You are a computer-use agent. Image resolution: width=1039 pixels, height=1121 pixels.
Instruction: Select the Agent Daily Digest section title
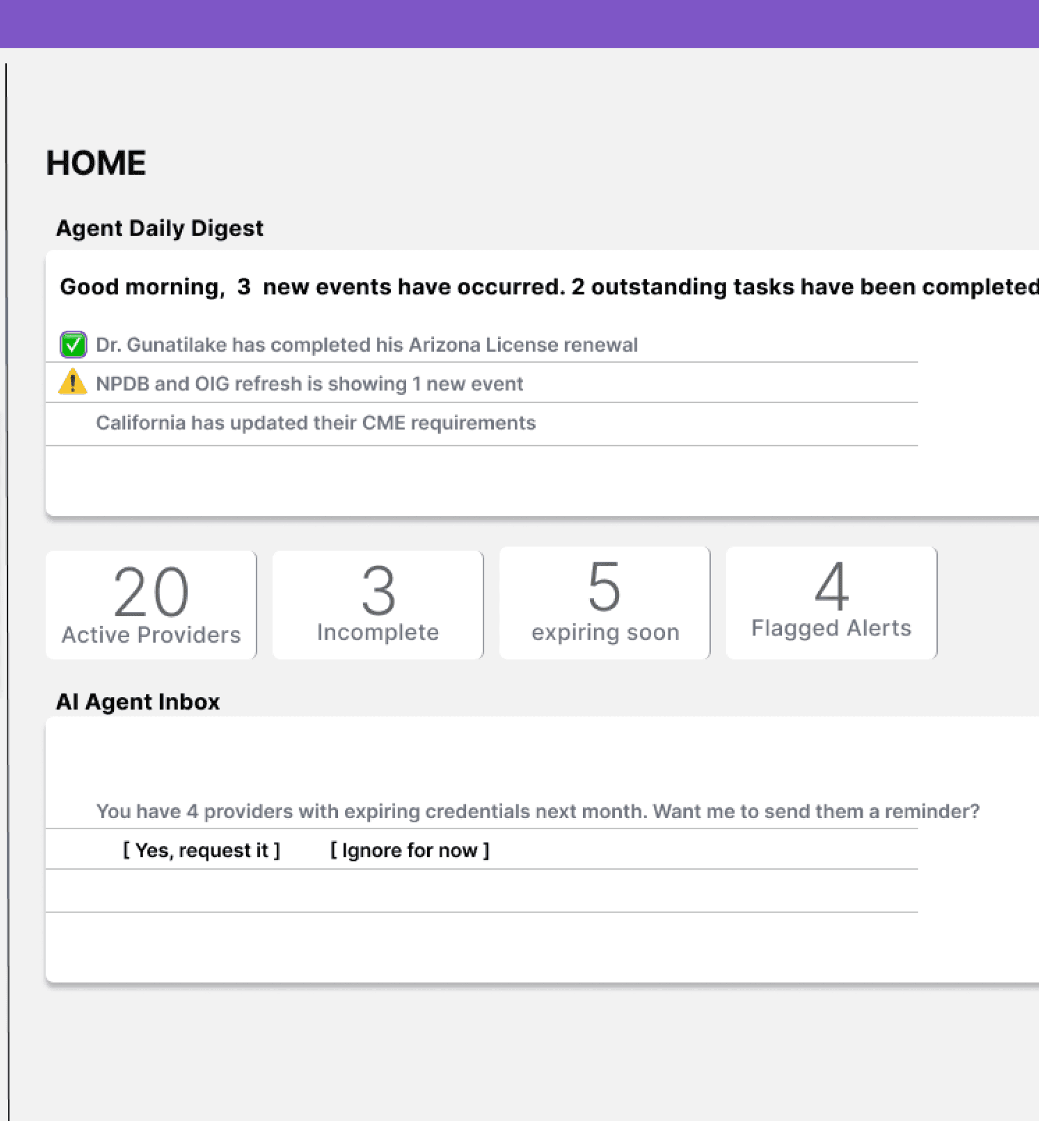pos(159,228)
